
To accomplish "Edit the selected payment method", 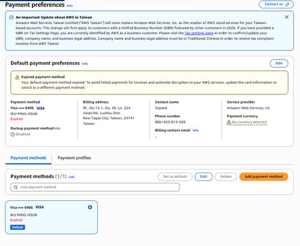I will coord(203,177).
